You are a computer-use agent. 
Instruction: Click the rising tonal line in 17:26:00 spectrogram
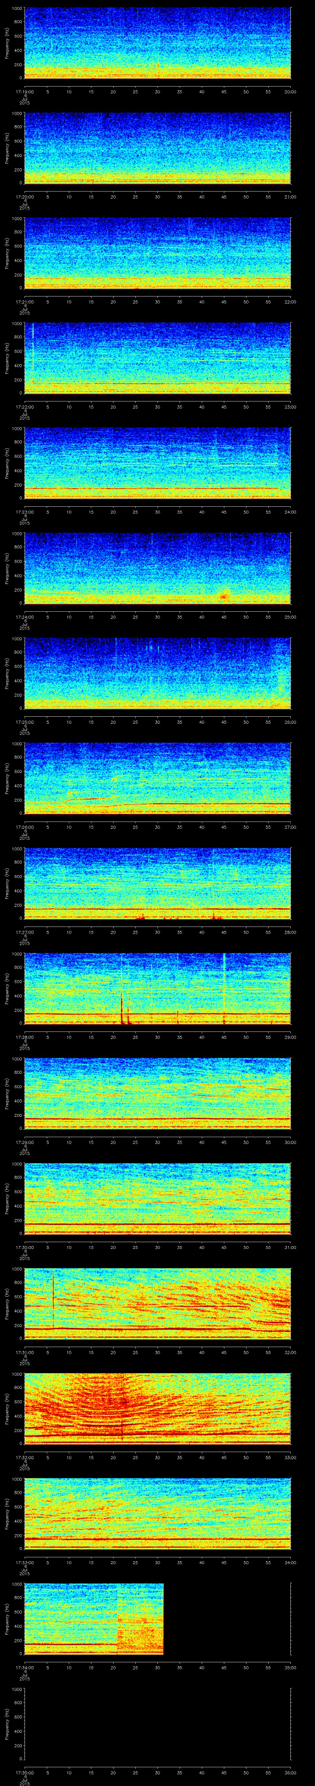click(83, 799)
